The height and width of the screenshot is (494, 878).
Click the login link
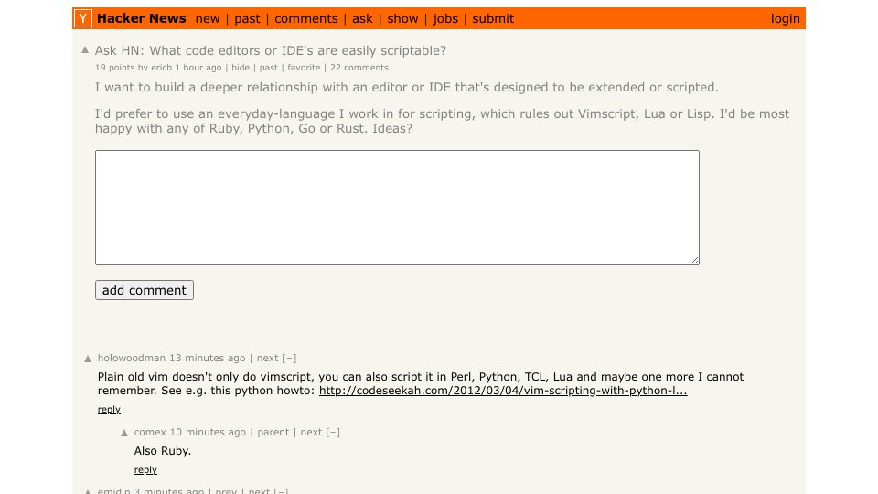(x=785, y=19)
